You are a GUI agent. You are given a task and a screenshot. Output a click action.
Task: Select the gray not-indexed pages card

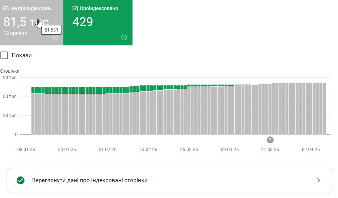(31, 23)
